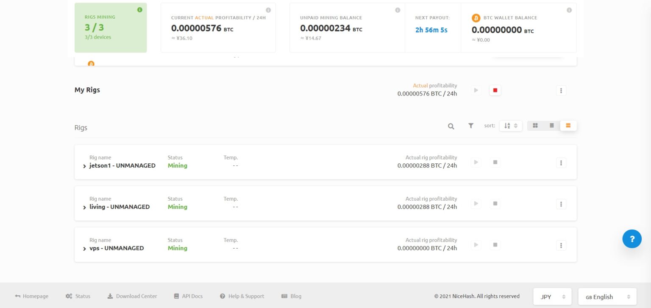651x308 pixels.
Task: Open API Docs footer link
Action: coord(188,296)
